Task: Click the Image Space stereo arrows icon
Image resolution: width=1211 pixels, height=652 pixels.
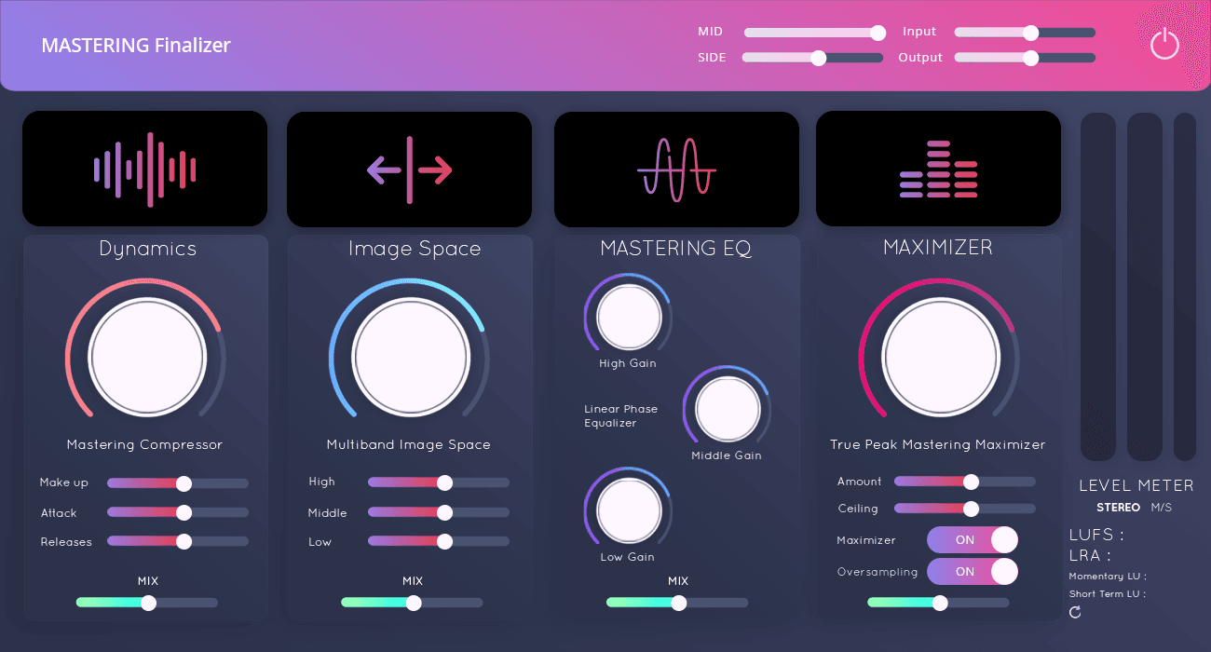Action: [x=409, y=170]
